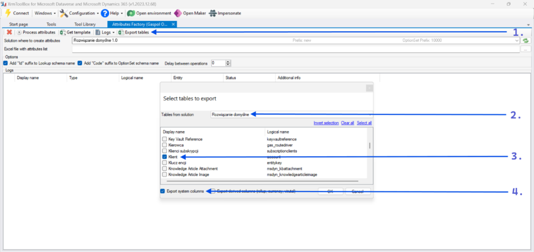Click the Additional info column header
The image size is (534, 252).
click(289, 78)
